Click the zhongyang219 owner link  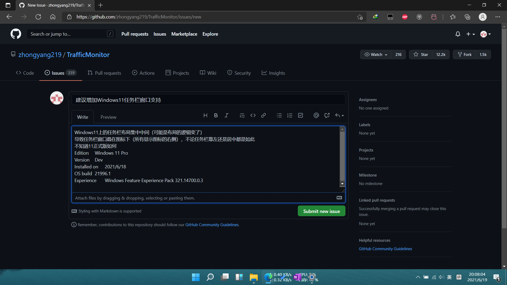coord(40,55)
